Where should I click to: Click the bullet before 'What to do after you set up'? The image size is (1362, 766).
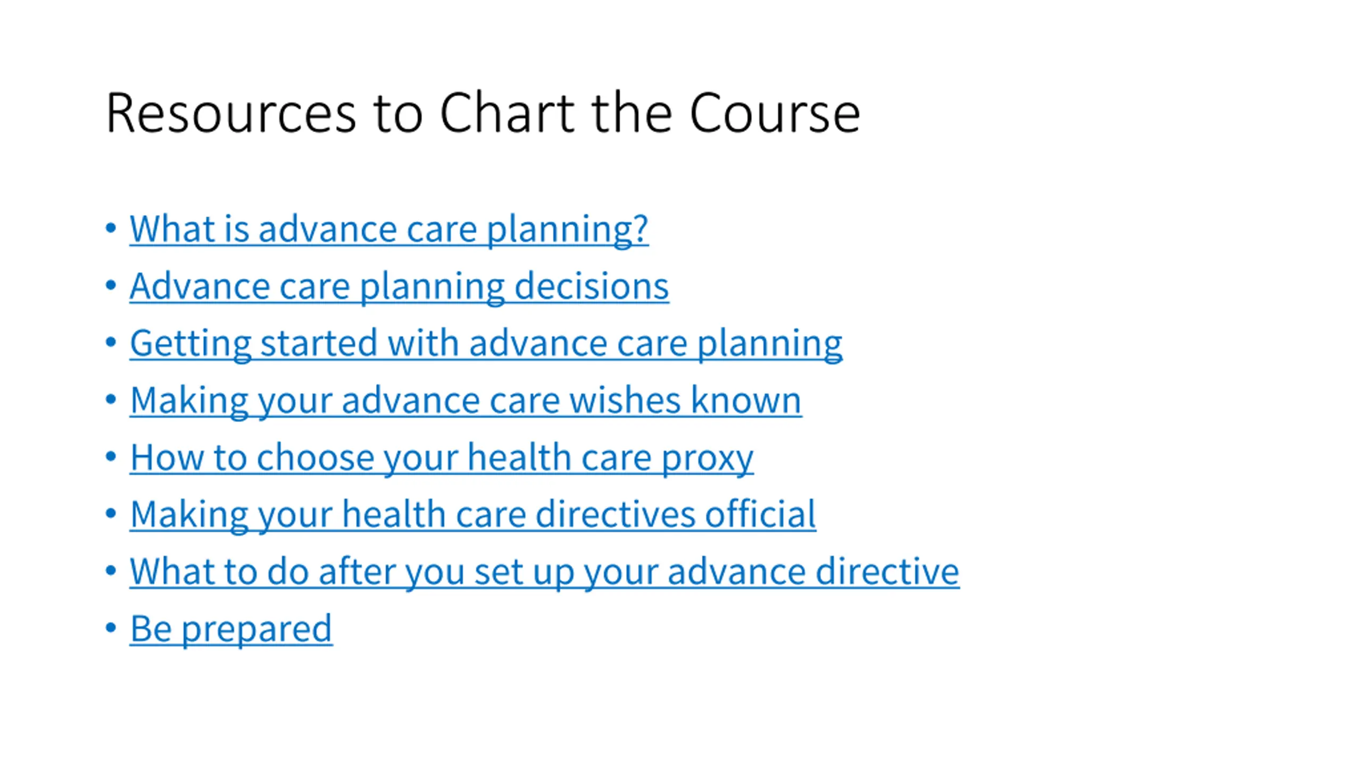(111, 571)
